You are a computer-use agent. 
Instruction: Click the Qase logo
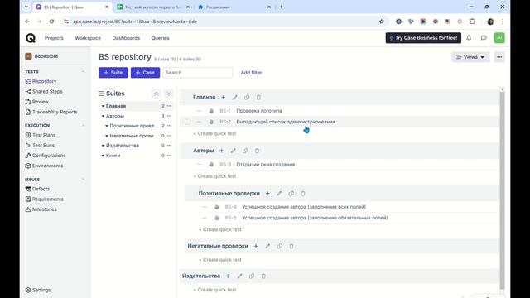[x=31, y=38]
